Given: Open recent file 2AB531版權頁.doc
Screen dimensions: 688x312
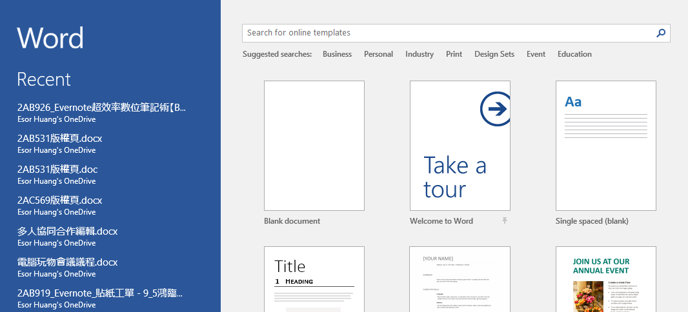Looking at the screenshot, I should (x=57, y=175).
